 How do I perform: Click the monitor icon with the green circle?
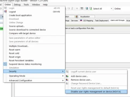[x=90, y=9]
